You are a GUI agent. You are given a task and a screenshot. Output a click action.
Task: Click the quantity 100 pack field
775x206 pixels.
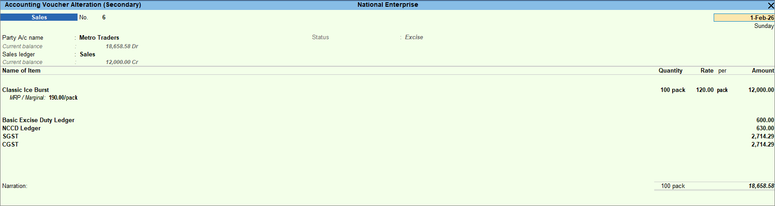coord(672,90)
